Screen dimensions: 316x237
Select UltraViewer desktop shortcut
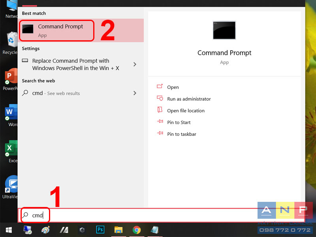click(x=10, y=187)
